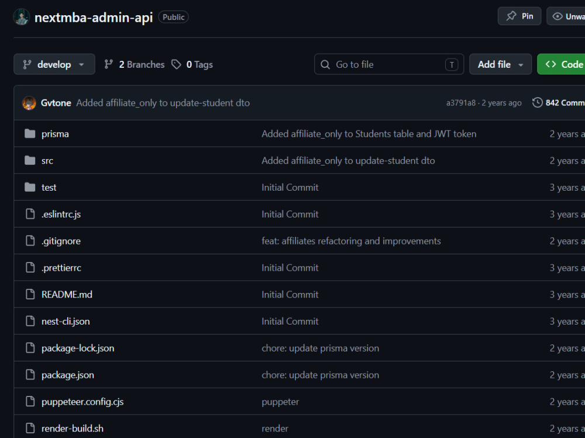Click the package.json file icon

click(x=30, y=375)
